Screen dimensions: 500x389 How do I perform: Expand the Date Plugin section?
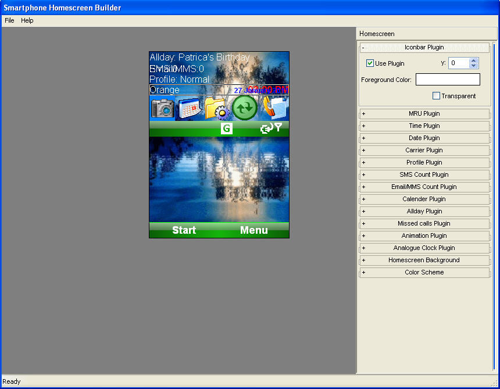pyautogui.click(x=424, y=138)
